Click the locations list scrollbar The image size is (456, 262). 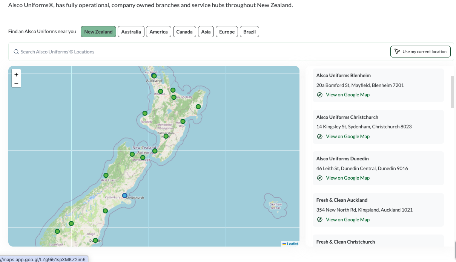[x=453, y=92]
